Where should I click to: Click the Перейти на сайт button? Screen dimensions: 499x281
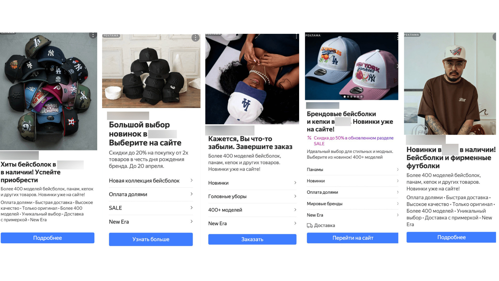click(x=353, y=238)
